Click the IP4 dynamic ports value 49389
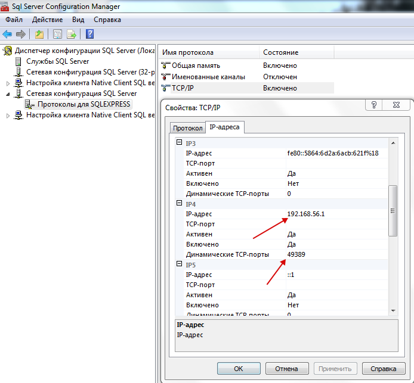This screenshot has height=383, width=414. 296,254
